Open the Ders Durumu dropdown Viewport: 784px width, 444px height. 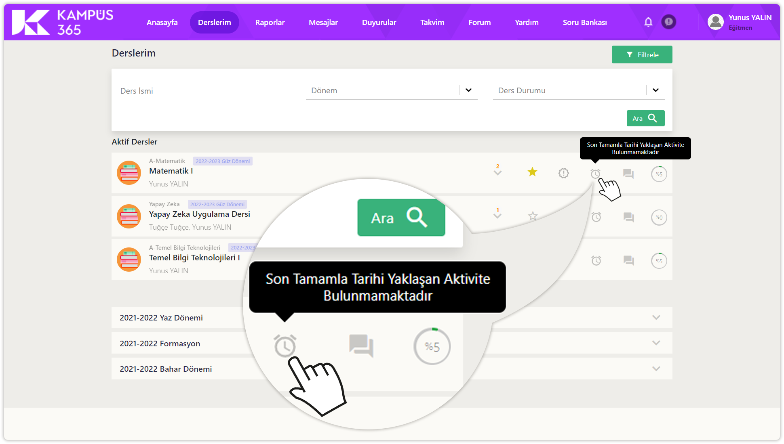(x=655, y=90)
